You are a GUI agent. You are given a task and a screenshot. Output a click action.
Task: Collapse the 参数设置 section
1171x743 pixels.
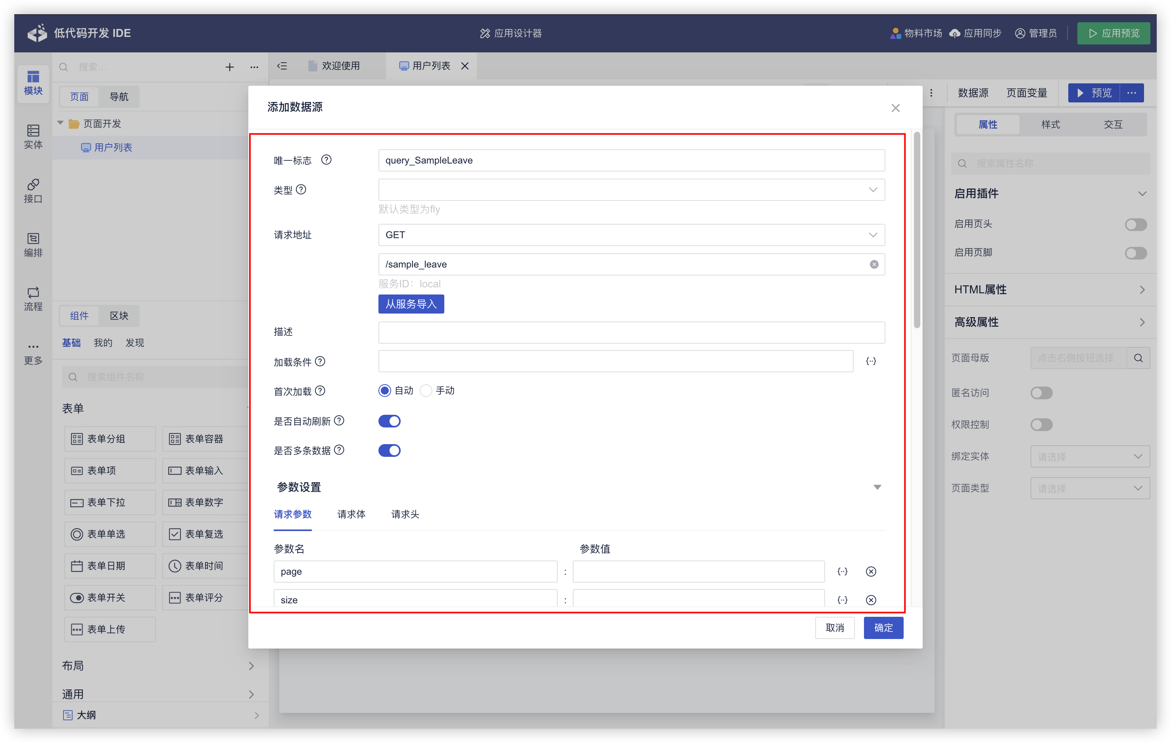click(x=877, y=487)
